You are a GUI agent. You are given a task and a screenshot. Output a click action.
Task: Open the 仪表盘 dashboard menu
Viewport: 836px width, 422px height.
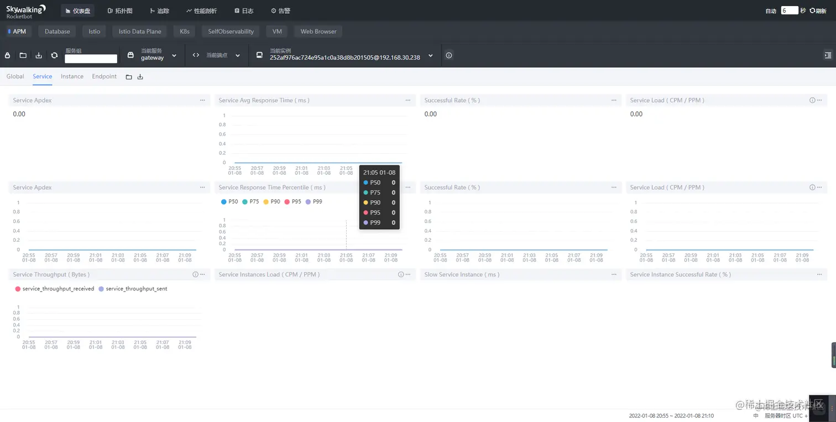(x=77, y=11)
